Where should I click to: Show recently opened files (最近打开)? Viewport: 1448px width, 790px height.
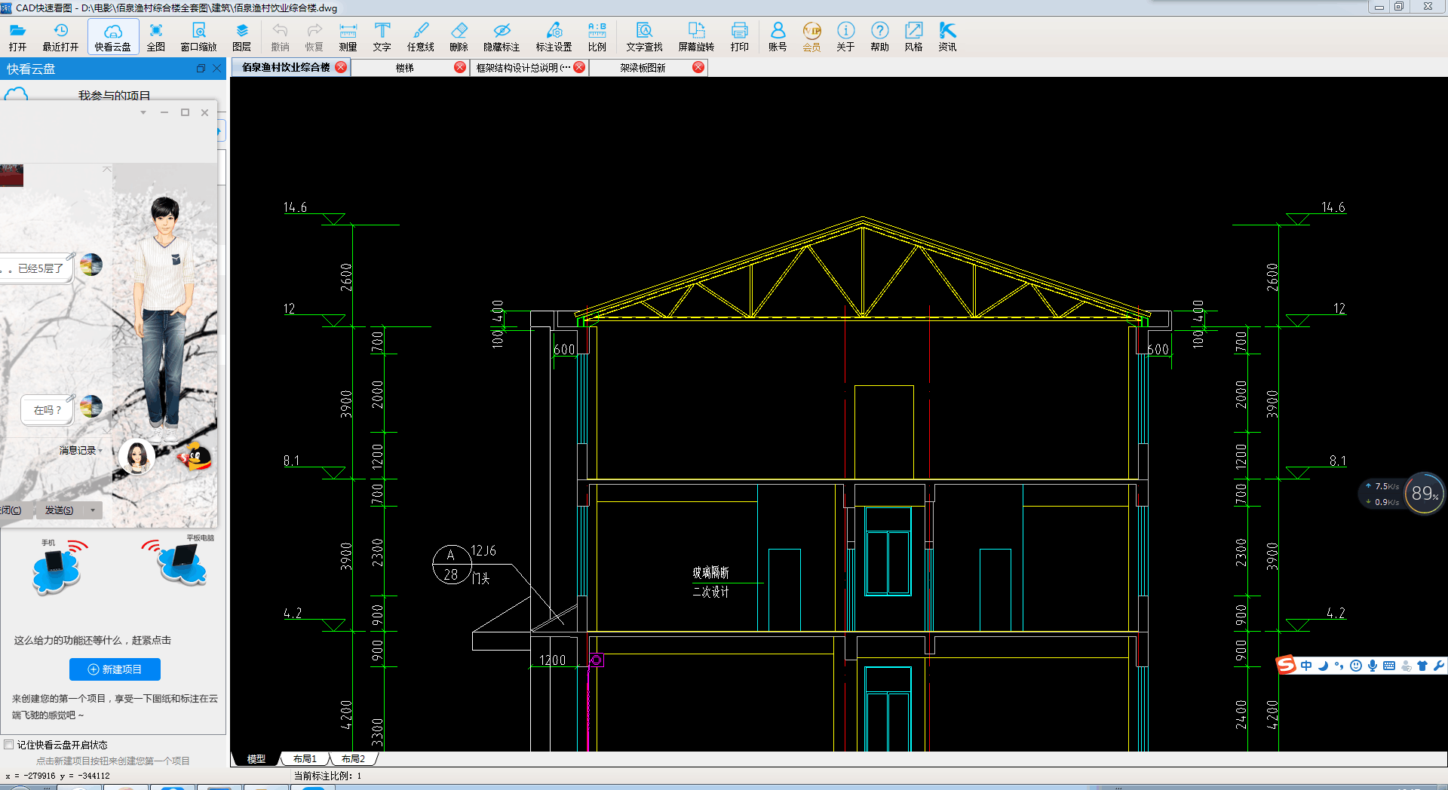click(x=60, y=36)
